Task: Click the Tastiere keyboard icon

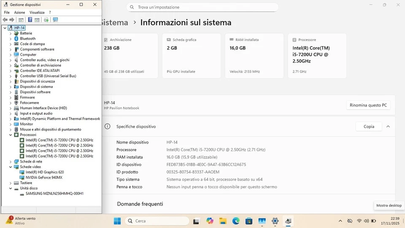Action: coord(16,183)
